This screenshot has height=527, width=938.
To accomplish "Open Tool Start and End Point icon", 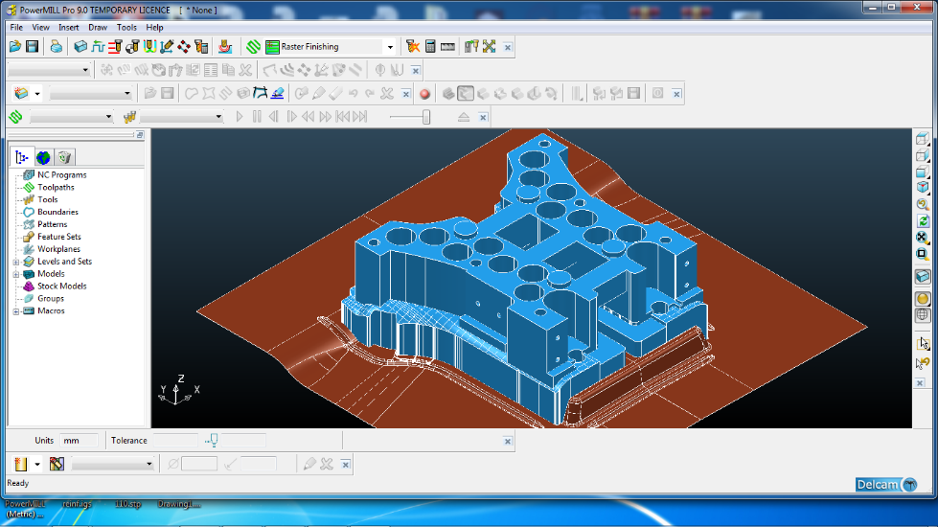I will [132, 47].
